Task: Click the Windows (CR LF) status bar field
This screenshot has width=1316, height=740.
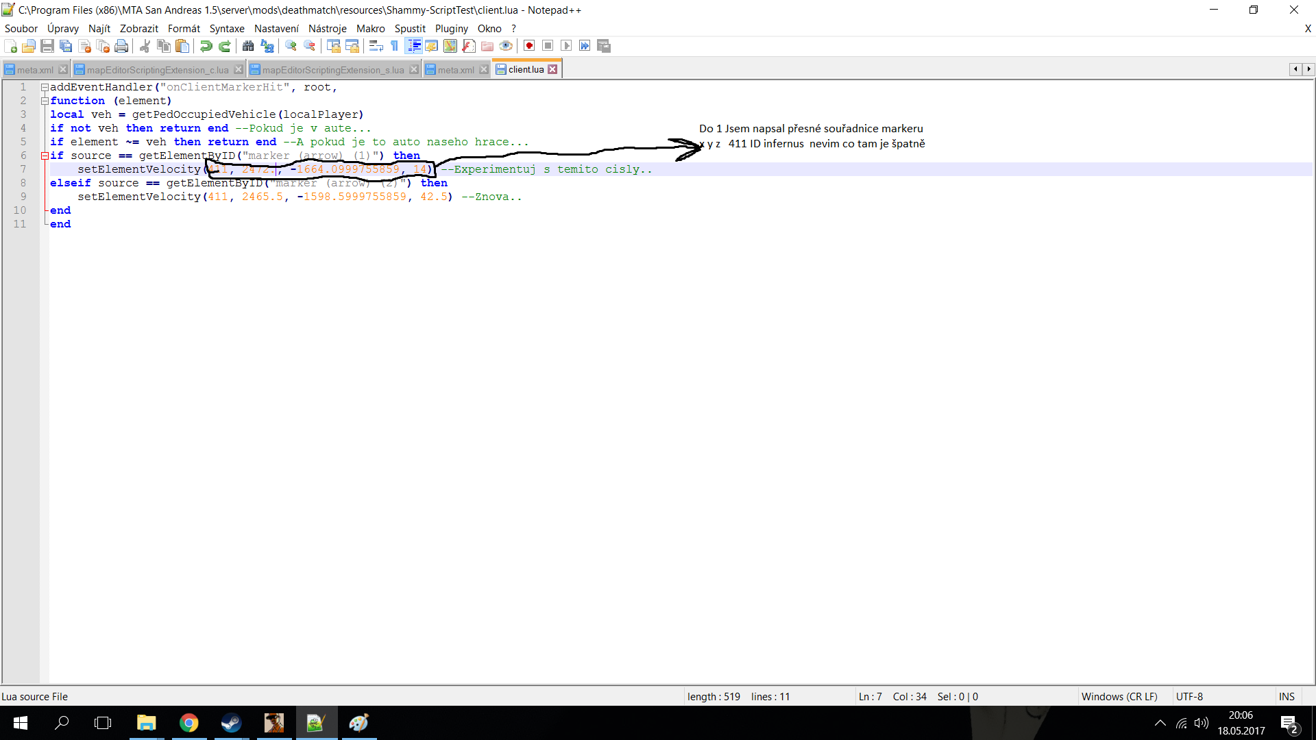Action: 1119,696
